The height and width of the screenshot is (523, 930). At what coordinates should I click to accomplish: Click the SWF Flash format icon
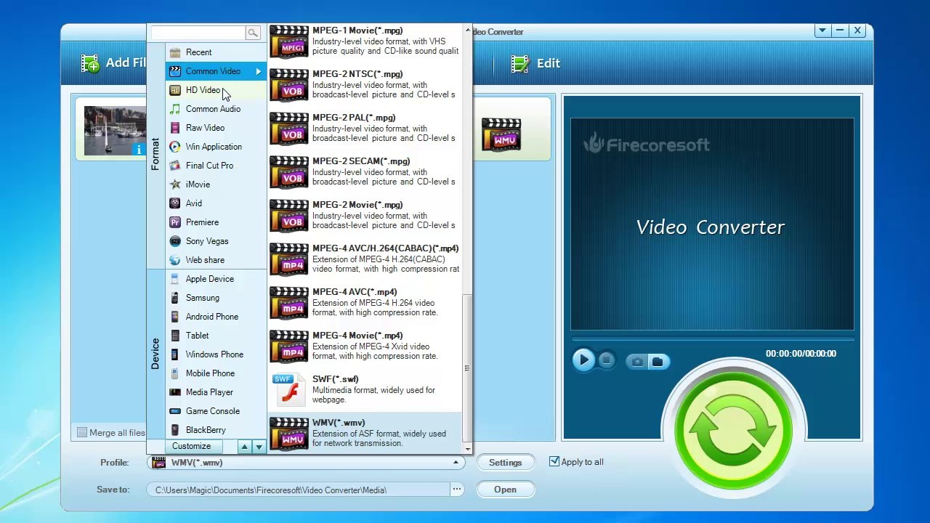(289, 390)
